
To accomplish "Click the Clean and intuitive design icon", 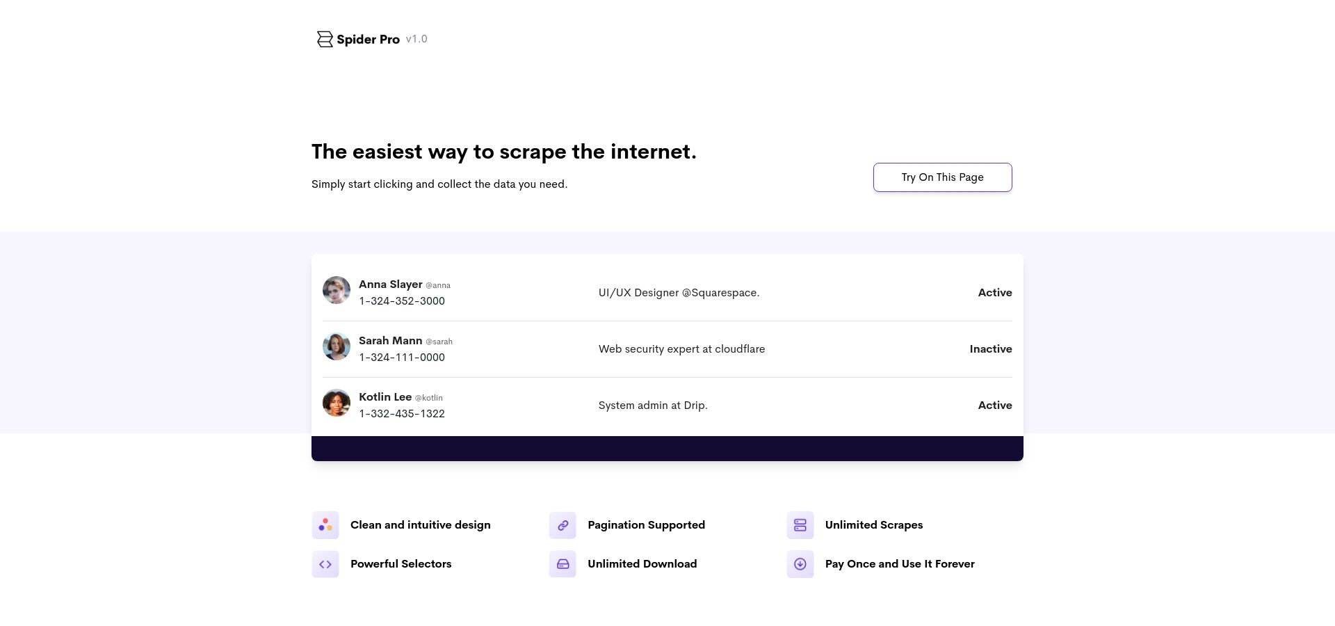I will [x=325, y=525].
